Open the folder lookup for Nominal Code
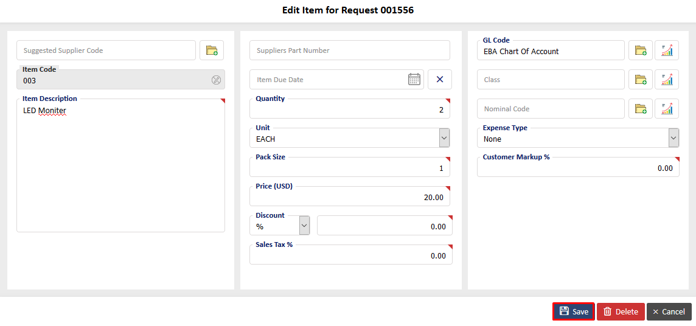 [641, 109]
